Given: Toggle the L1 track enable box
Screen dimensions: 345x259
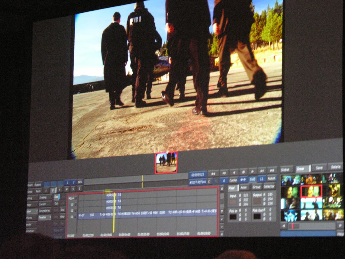Looking at the screenshot, I should click(x=76, y=217).
